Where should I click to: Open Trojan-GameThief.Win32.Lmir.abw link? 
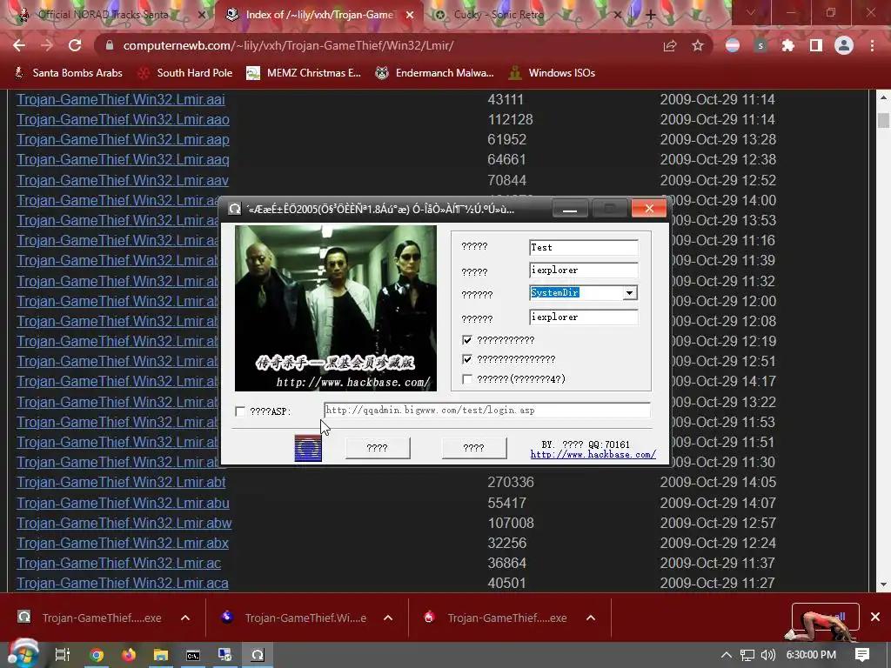124,523
